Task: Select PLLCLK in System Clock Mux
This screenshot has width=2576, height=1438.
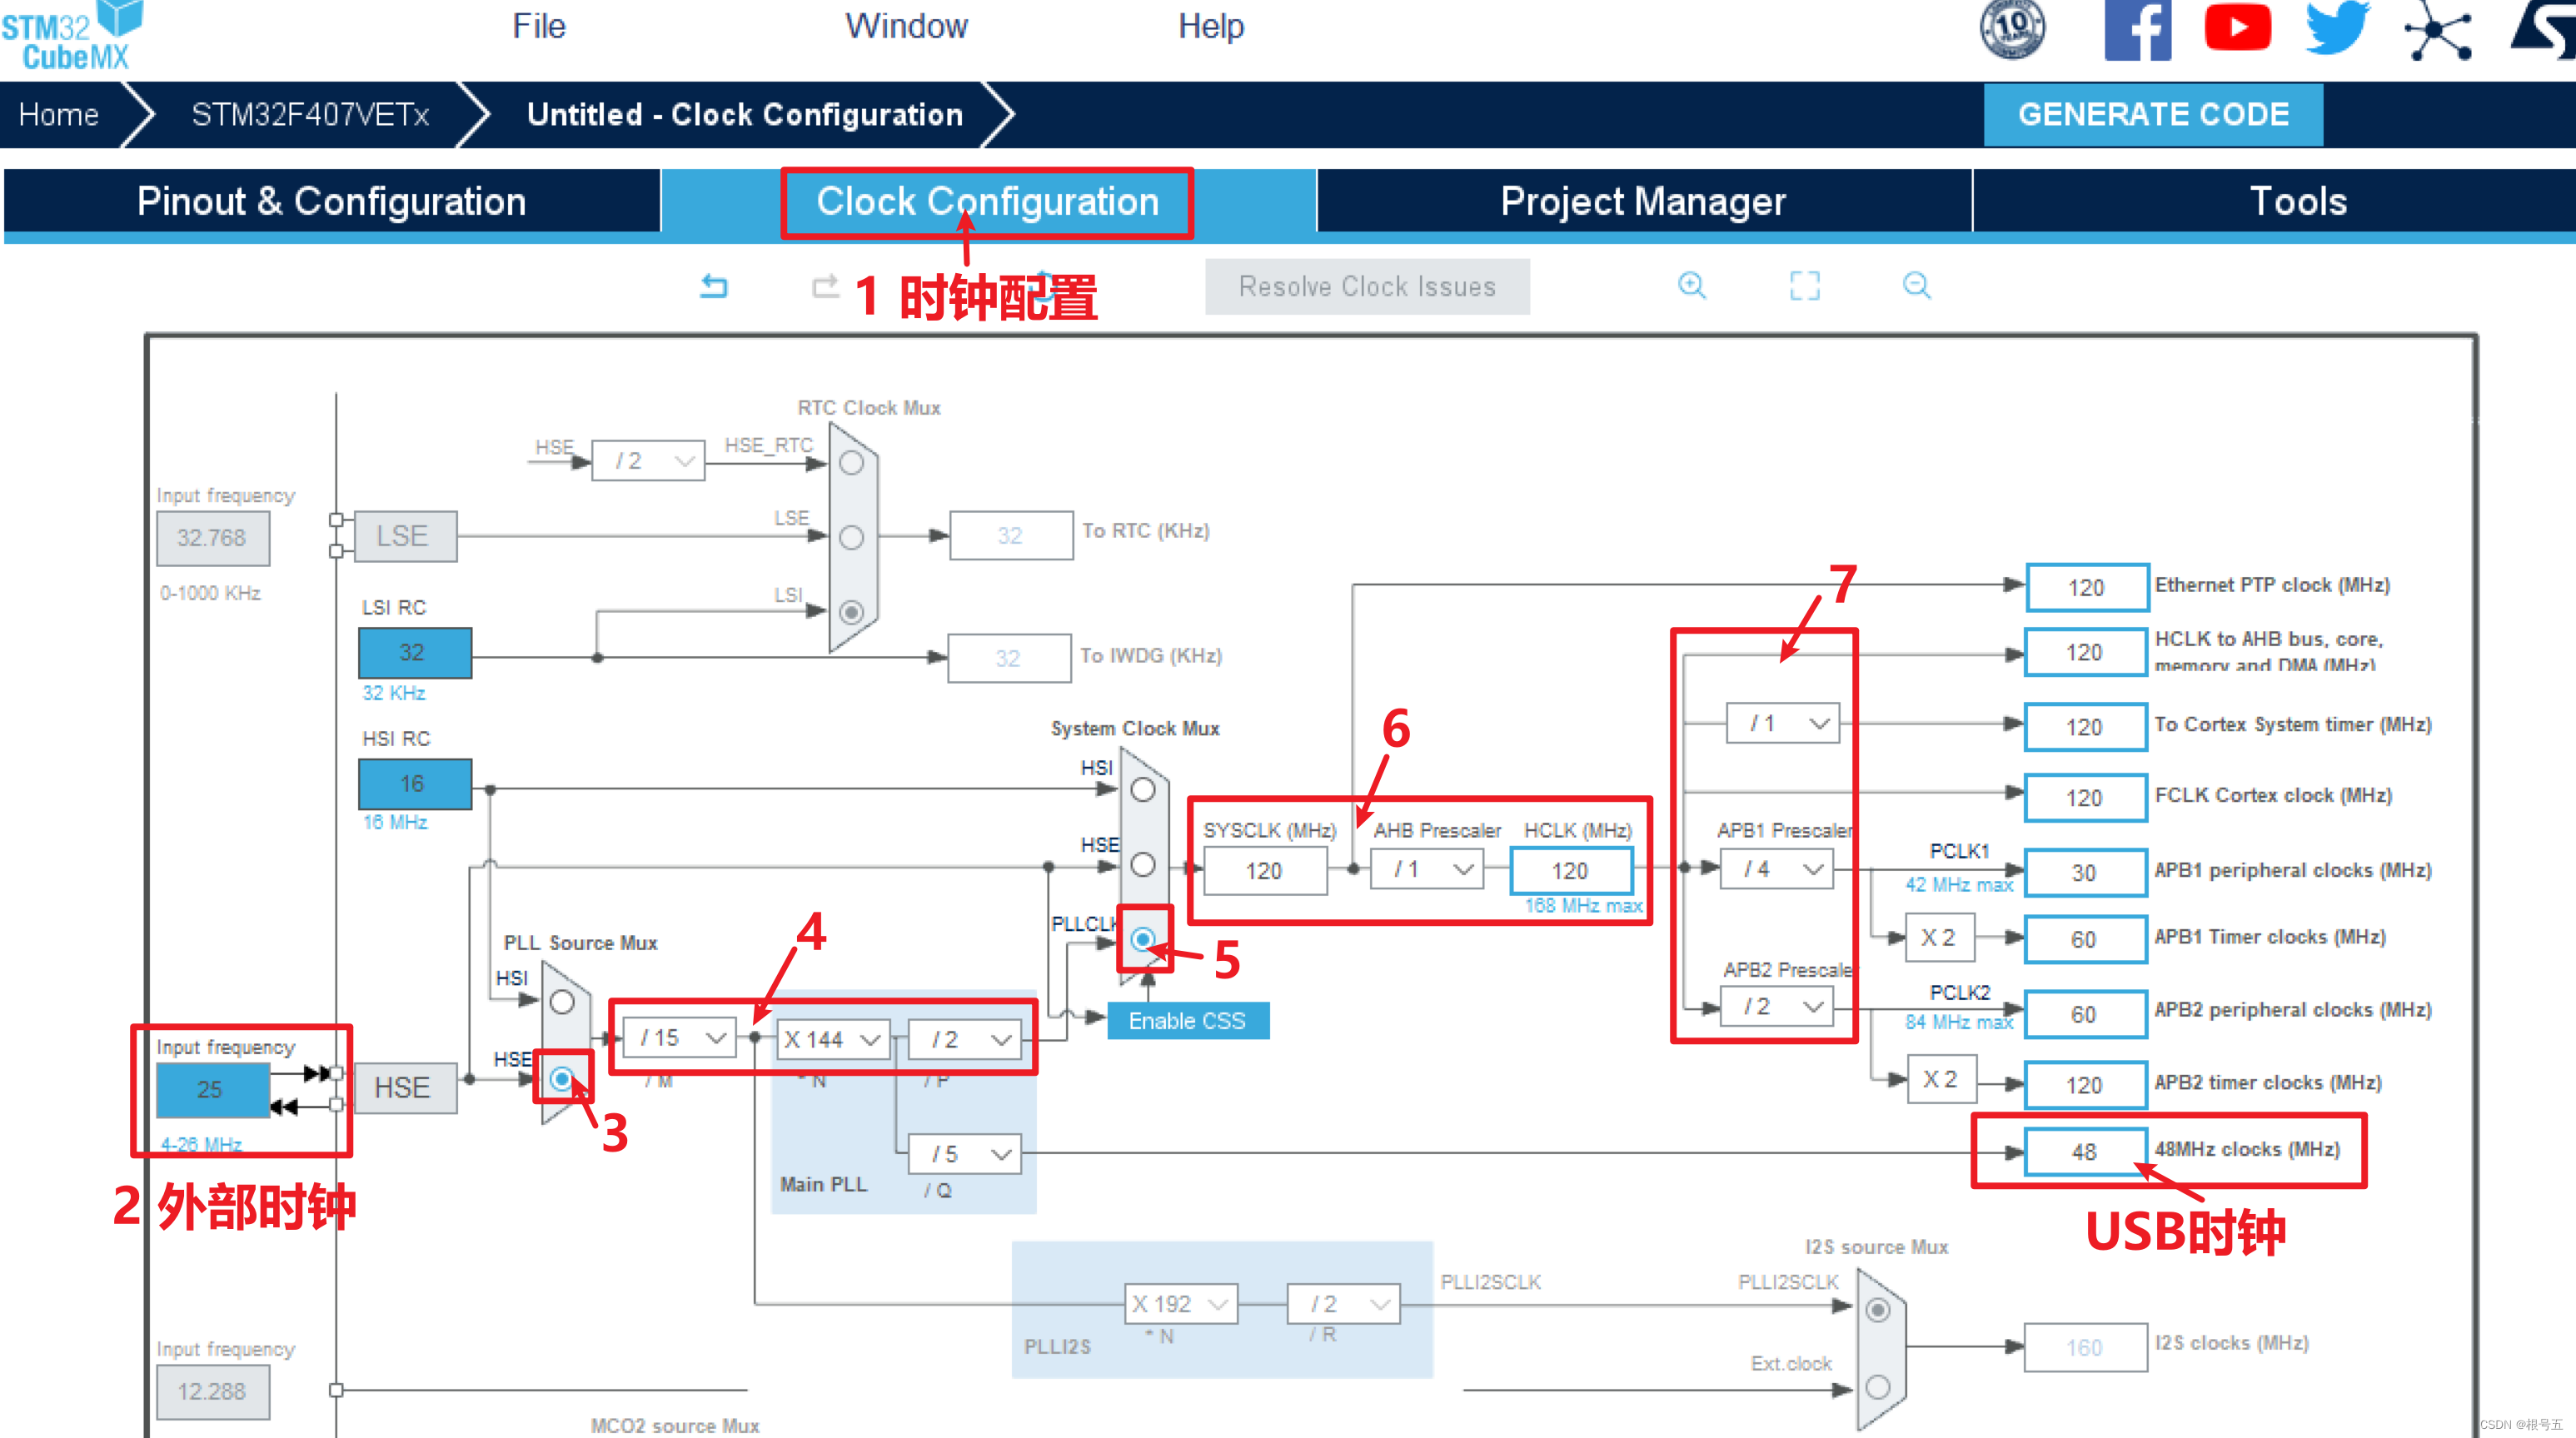Action: tap(1143, 939)
